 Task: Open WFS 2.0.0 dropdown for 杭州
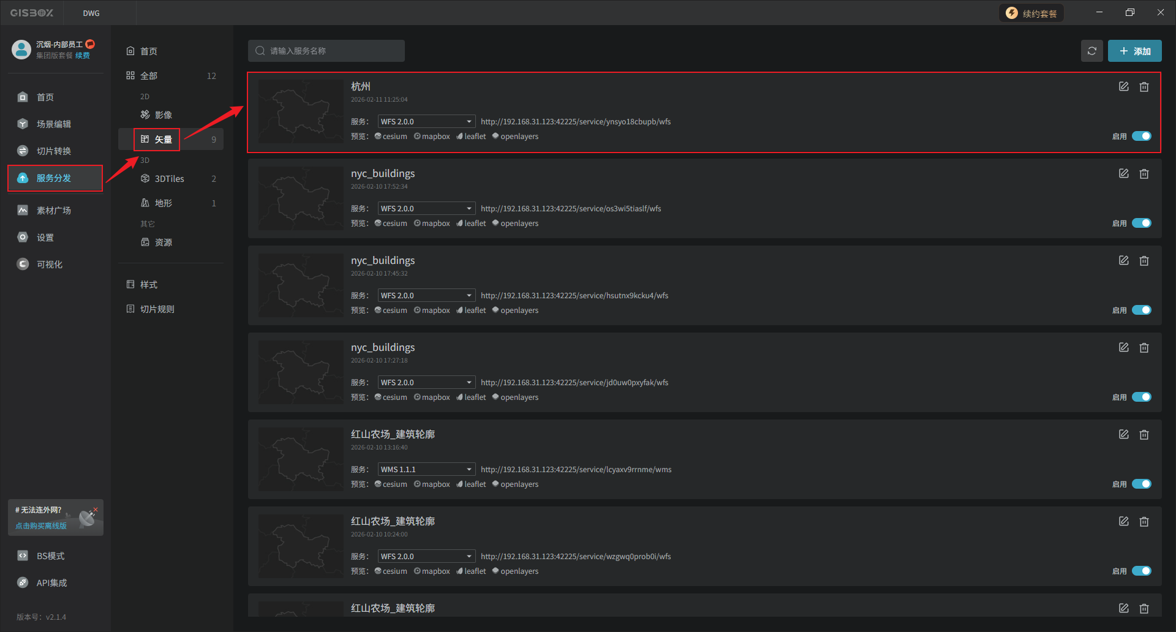coord(426,122)
